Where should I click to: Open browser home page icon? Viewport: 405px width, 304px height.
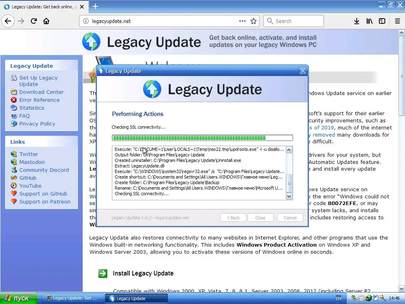[x=46, y=21]
